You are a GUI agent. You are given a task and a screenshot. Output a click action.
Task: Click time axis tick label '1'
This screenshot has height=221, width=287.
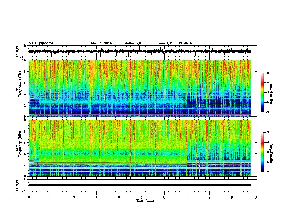pyautogui.click(x=51, y=197)
